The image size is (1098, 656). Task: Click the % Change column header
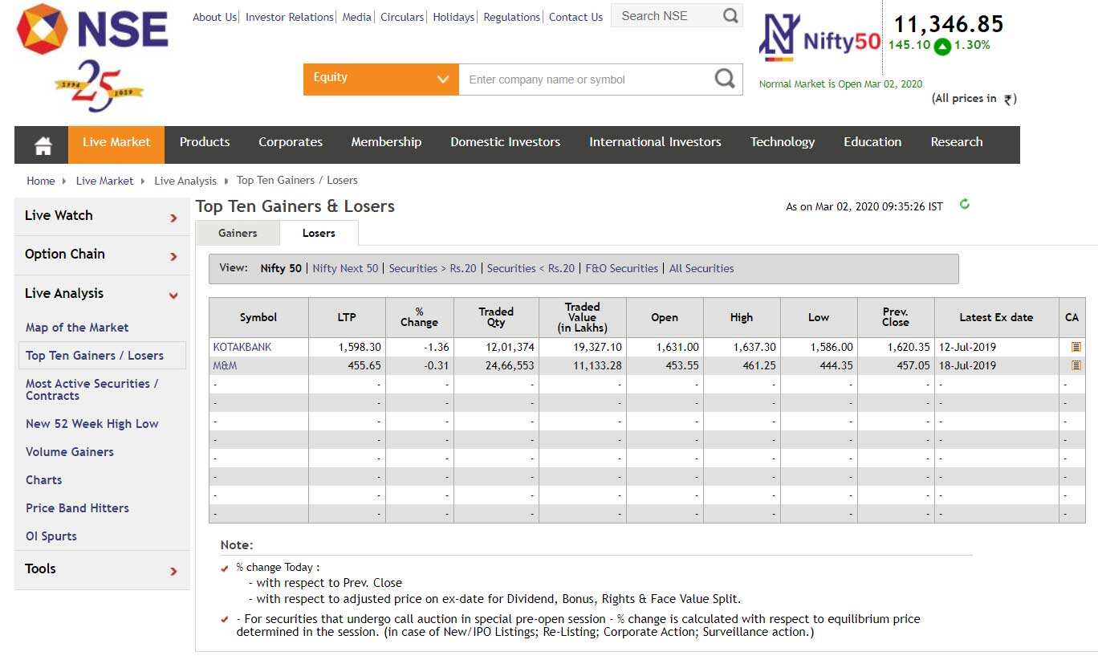pyautogui.click(x=419, y=317)
